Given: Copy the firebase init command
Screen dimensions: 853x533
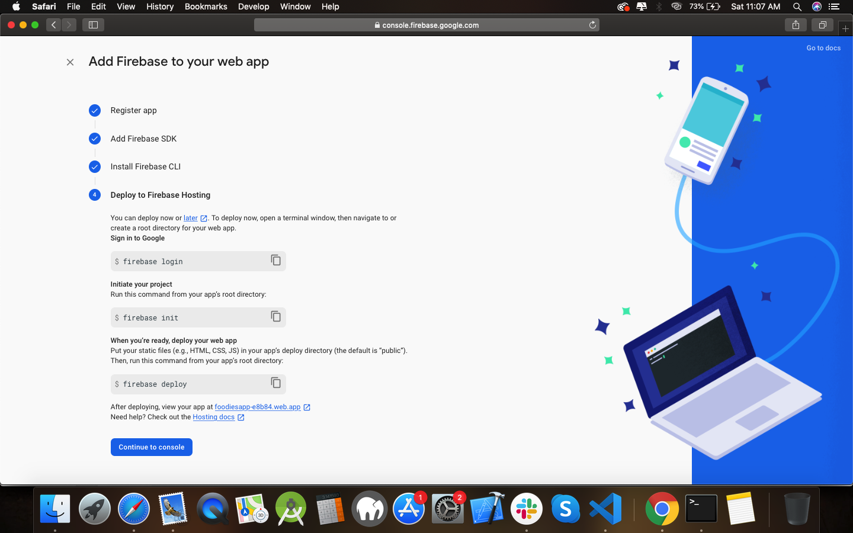Looking at the screenshot, I should [x=275, y=316].
